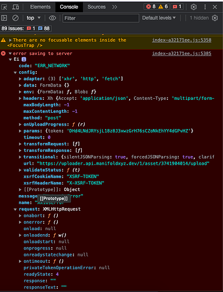Expand the adapter array
Image resolution: width=223 pixels, height=292 pixels.
coord(20,79)
